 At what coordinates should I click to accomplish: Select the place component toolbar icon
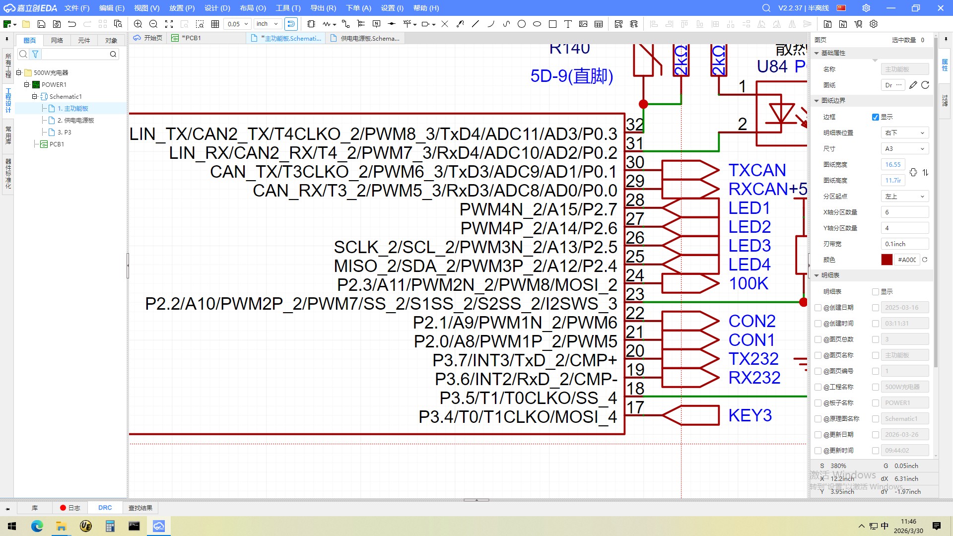coord(311,24)
